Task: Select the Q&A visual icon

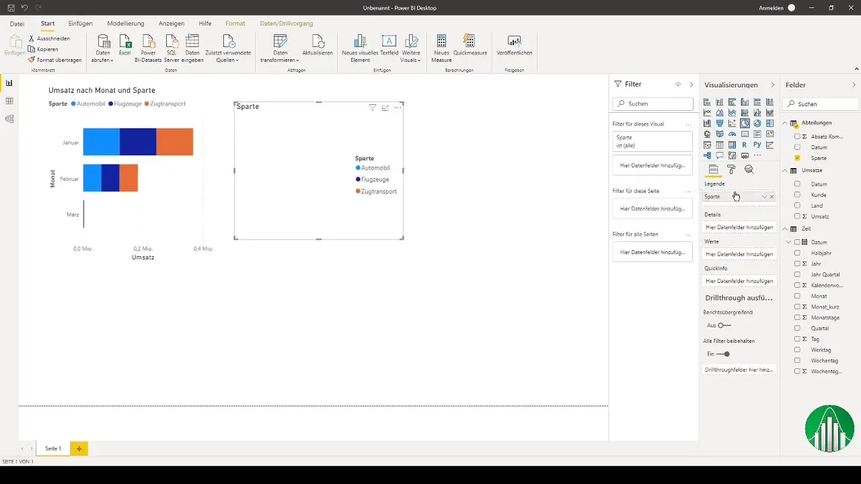Action: (720, 155)
